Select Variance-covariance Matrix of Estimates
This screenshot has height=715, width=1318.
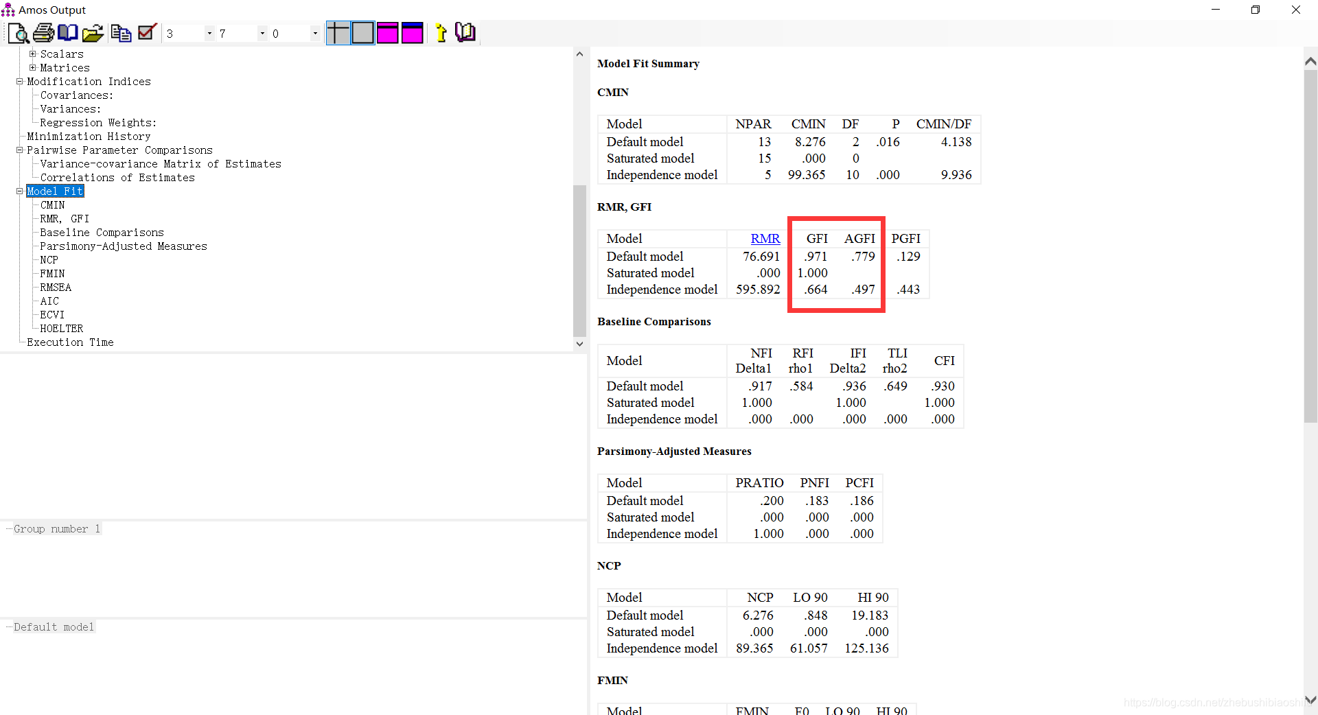(x=161, y=164)
